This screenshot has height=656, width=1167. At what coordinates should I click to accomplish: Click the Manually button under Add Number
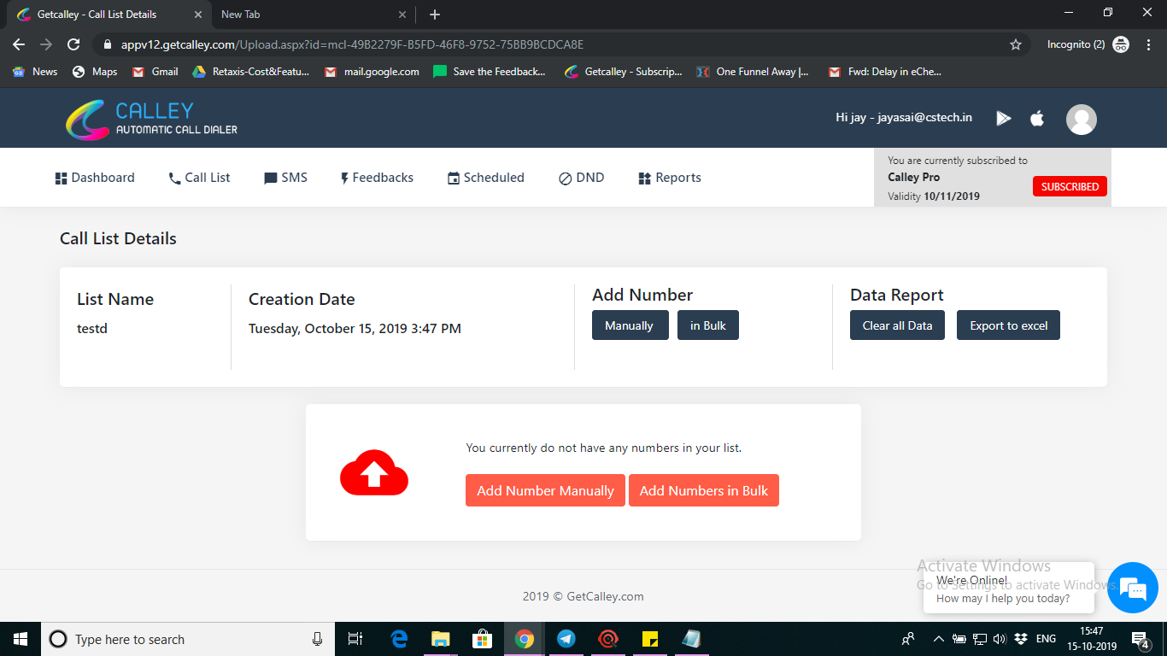(x=630, y=325)
